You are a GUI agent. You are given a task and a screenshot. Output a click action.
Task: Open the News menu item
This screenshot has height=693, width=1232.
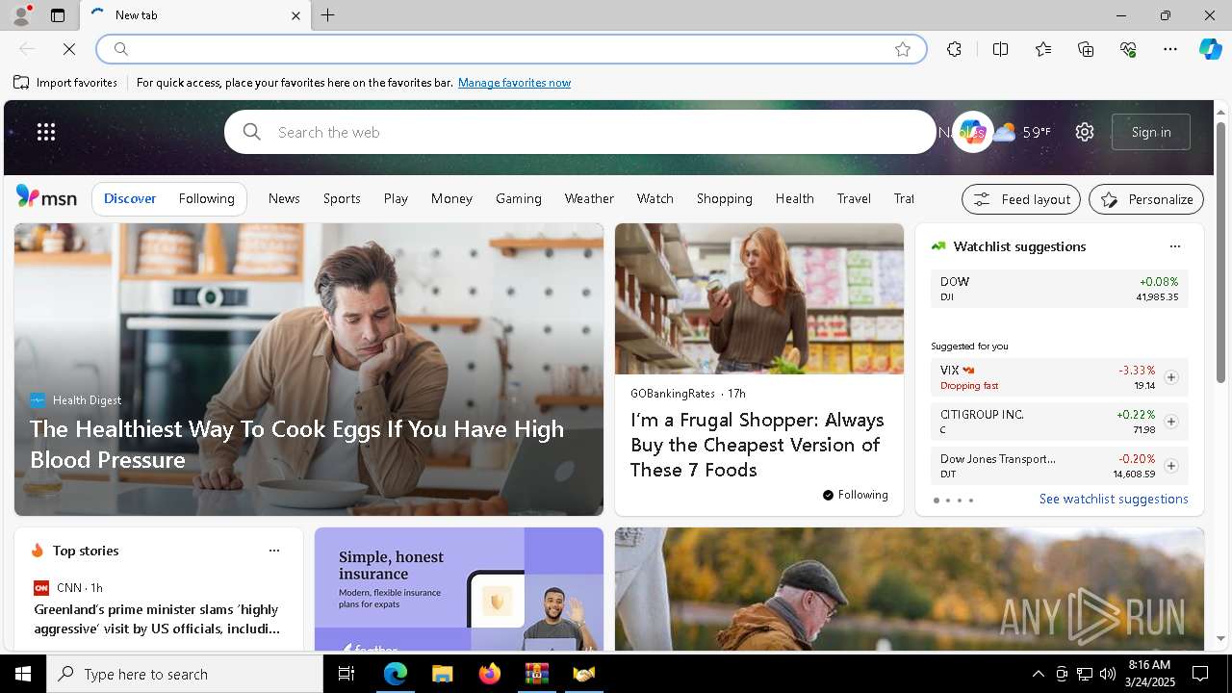pos(284,198)
